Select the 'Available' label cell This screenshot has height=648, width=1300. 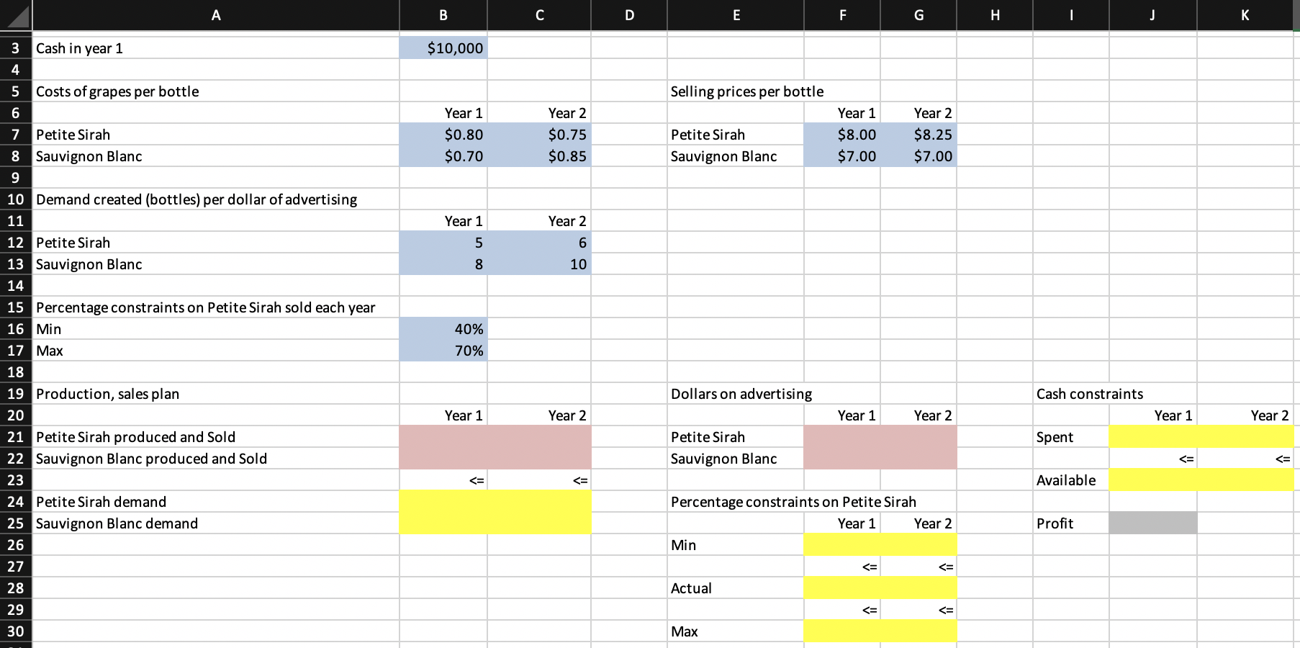click(x=1071, y=480)
